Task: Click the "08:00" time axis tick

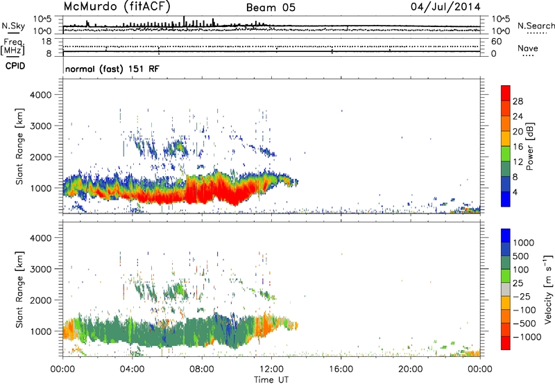Action: [201, 369]
